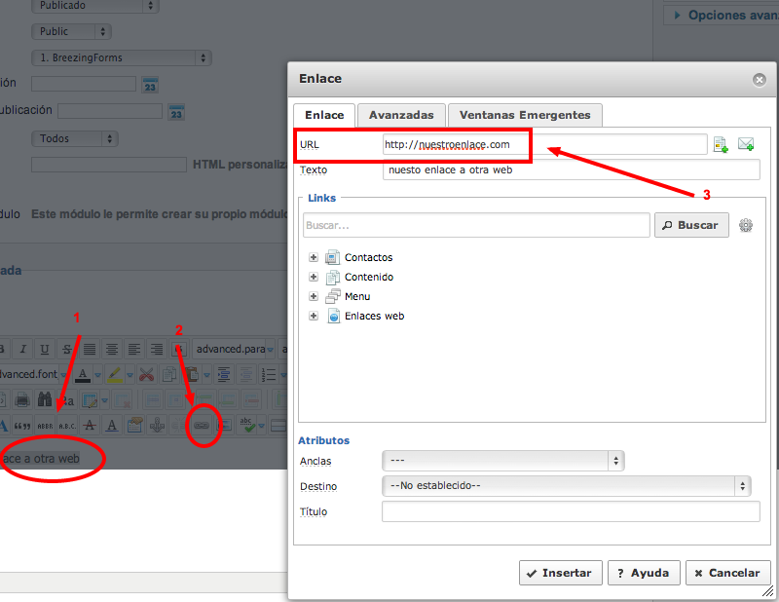779x602 pixels.
Task: Open find with the binoculars icon
Action: (x=45, y=399)
